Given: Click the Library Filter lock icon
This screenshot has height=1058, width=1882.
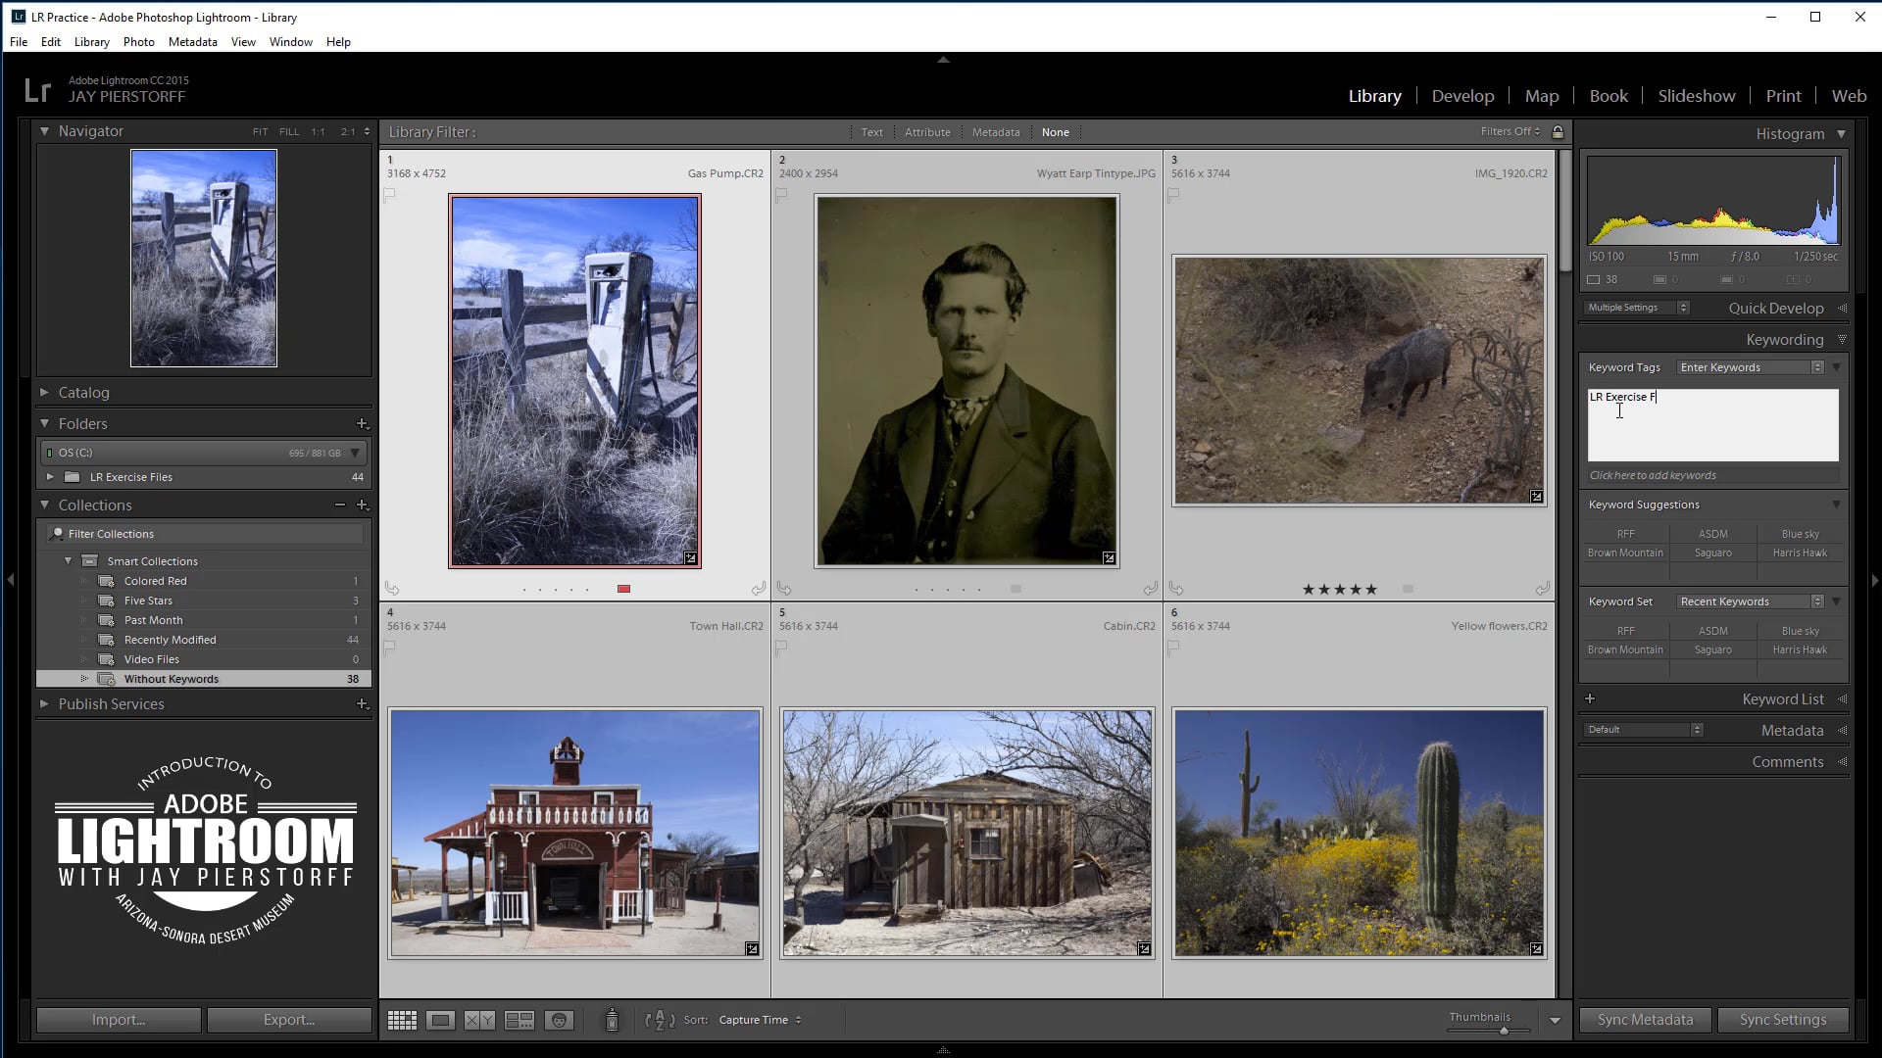Looking at the screenshot, I should point(1558,131).
